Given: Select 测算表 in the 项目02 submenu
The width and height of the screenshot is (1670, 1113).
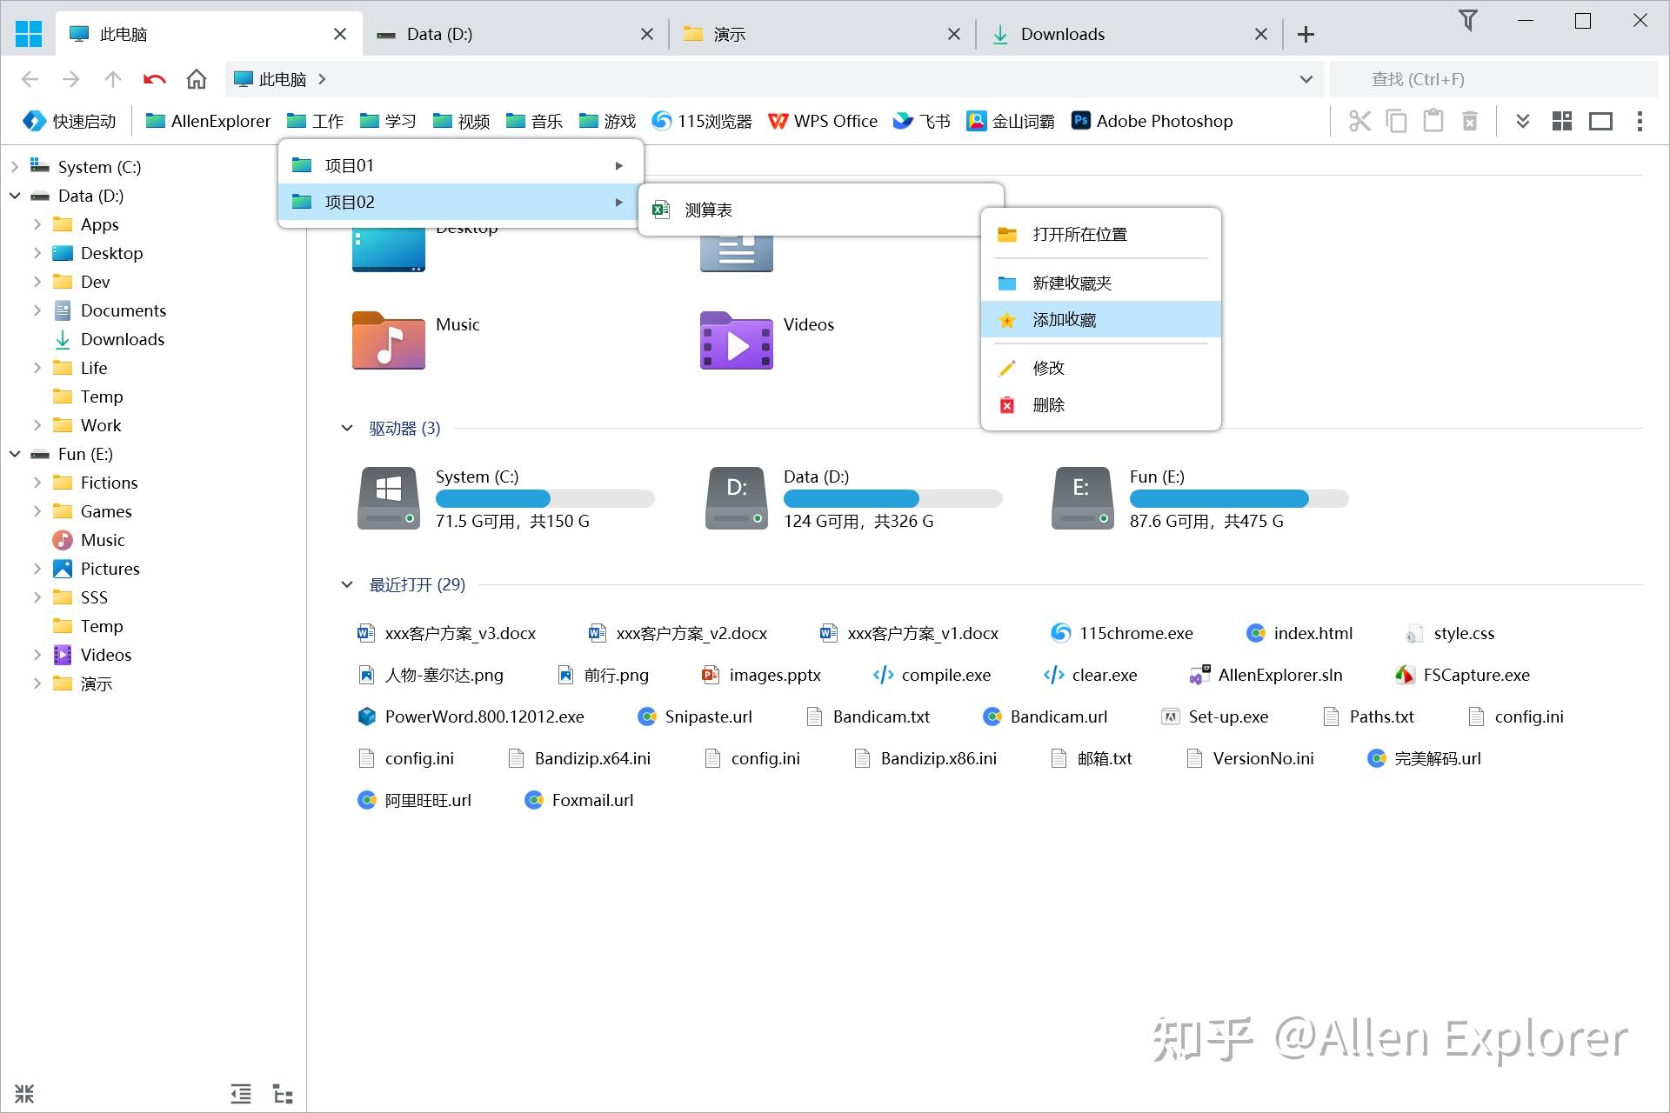Looking at the screenshot, I should pyautogui.click(x=707, y=209).
